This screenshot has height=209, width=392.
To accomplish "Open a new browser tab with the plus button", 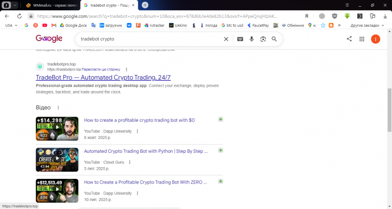I will point(145,5).
